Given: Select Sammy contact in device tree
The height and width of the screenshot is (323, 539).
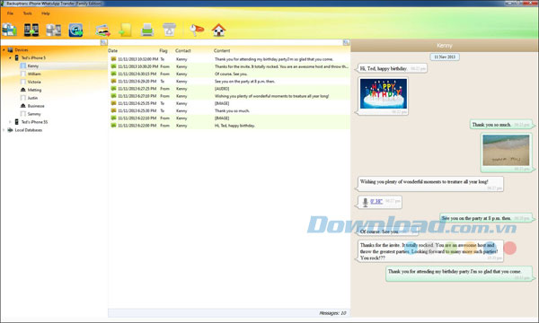Looking at the screenshot, I should click(x=34, y=114).
